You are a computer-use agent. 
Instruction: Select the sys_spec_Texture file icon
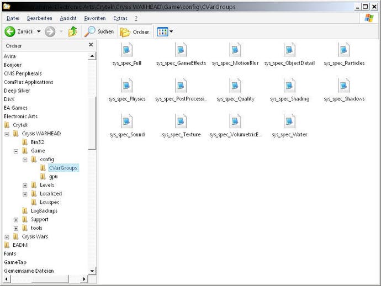[181, 121]
